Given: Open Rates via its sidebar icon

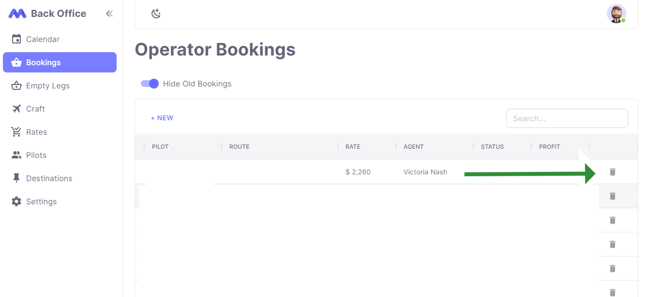Looking at the screenshot, I should [15, 131].
